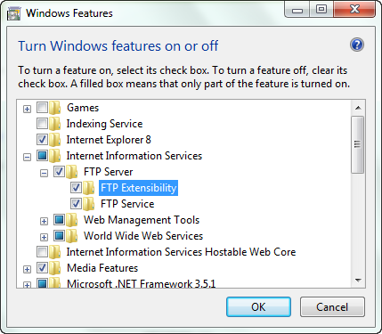Click the FTP Server folder icon

click(x=72, y=172)
